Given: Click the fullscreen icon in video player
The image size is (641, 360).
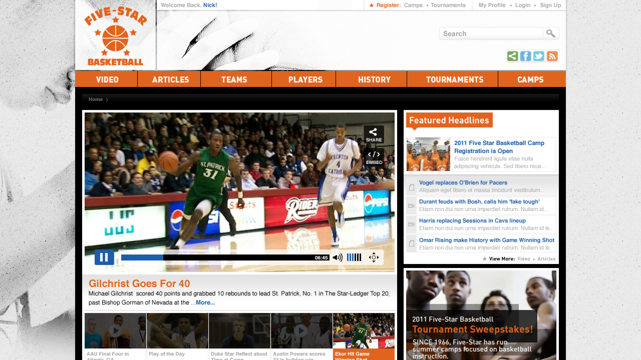Looking at the screenshot, I should (x=374, y=257).
